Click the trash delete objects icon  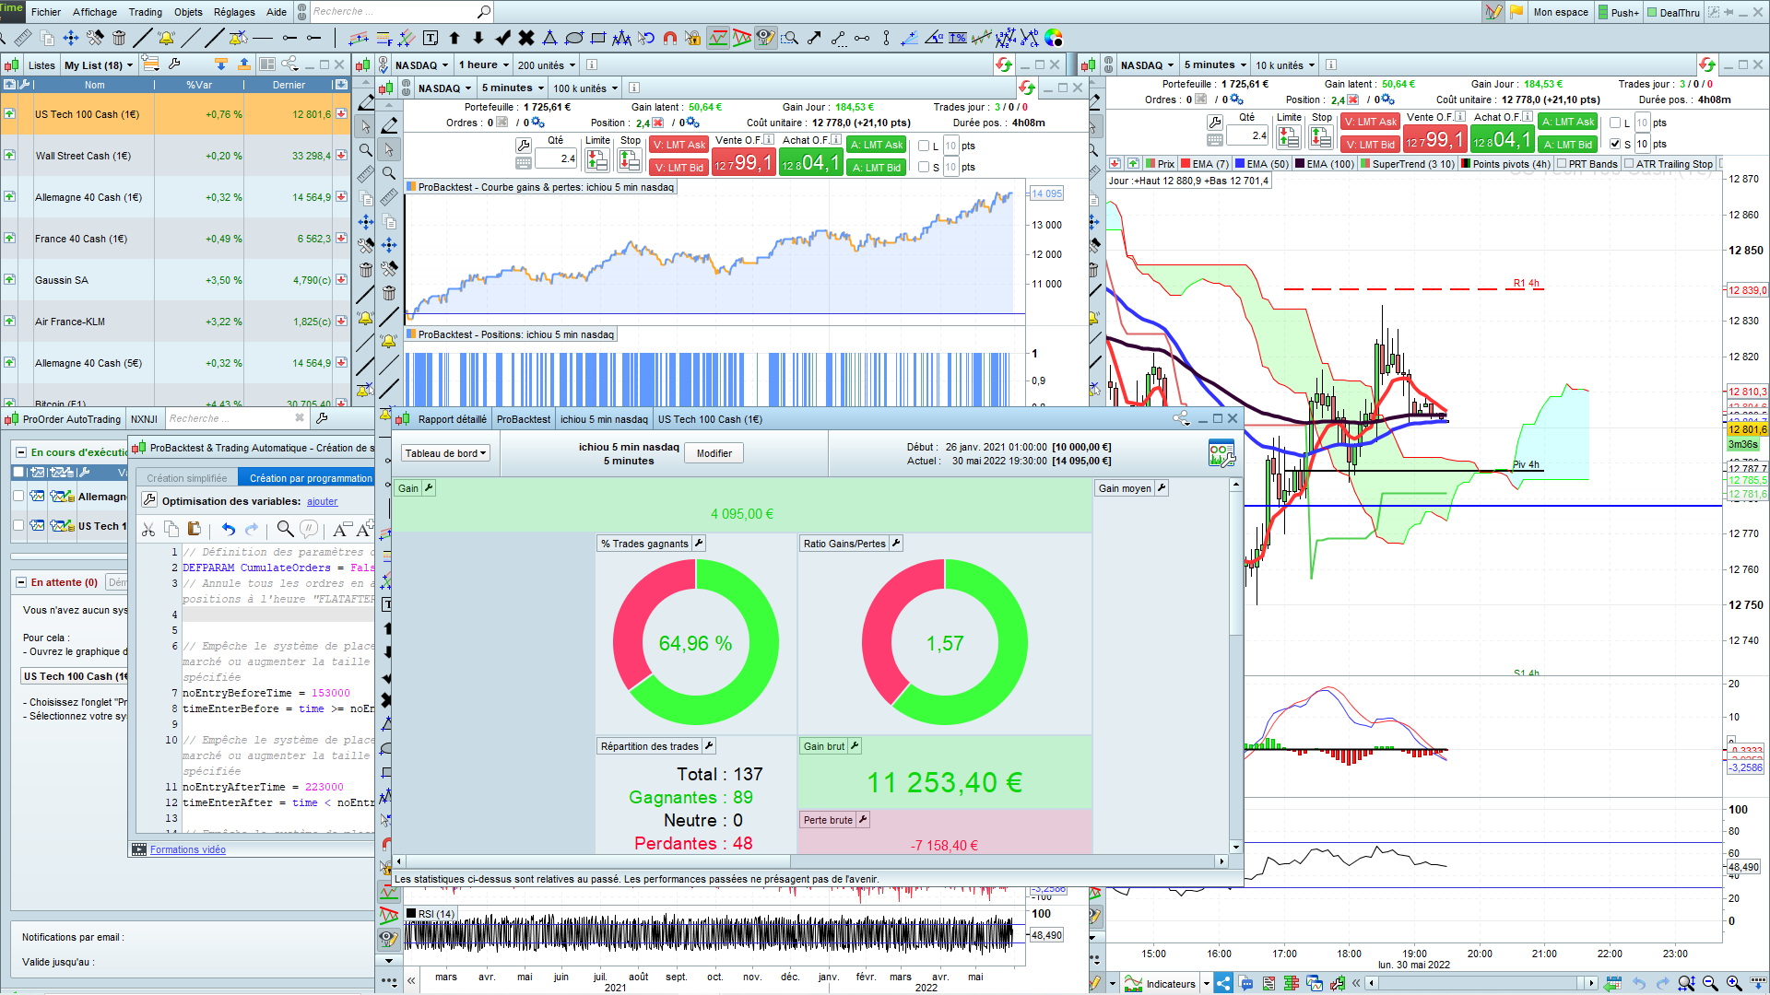119,38
